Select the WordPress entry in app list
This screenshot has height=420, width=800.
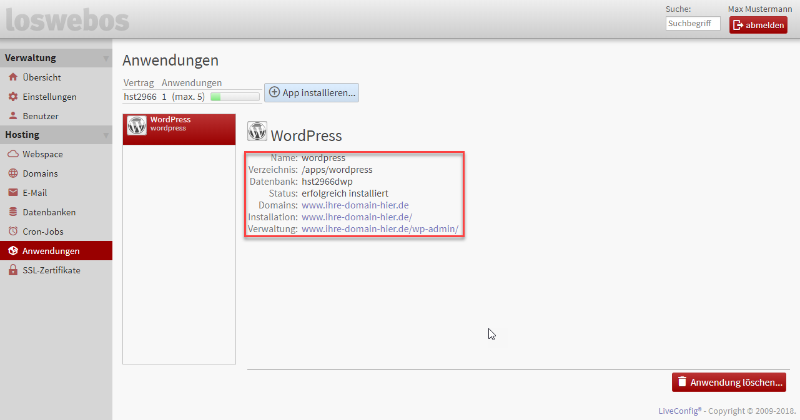tap(179, 129)
